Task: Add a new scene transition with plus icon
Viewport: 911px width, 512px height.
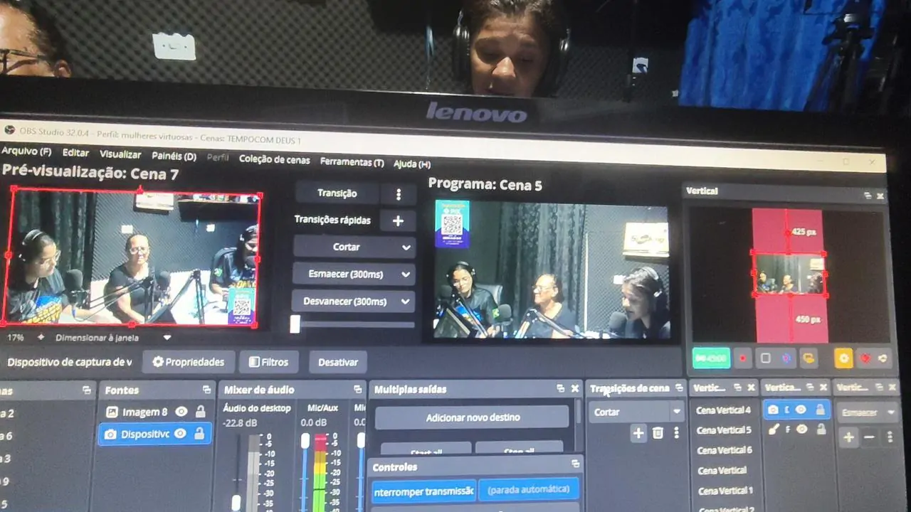Action: tap(638, 432)
